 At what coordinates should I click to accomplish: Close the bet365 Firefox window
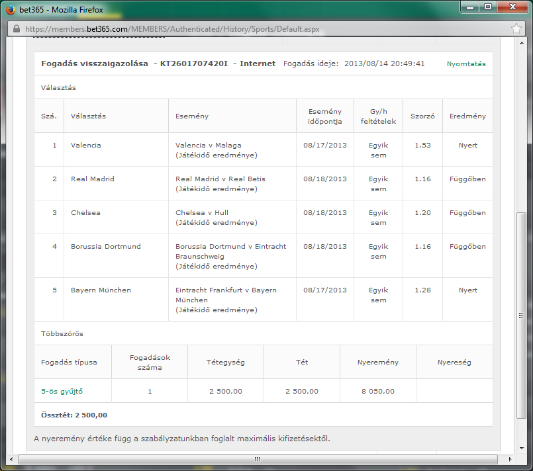pyautogui.click(x=513, y=7)
